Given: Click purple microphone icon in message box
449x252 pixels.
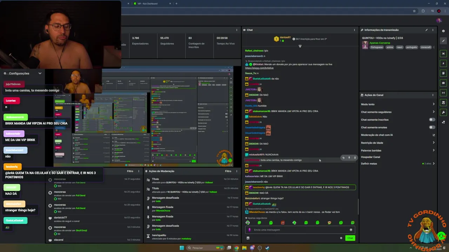Looking at the screenshot, I should 250,230.
